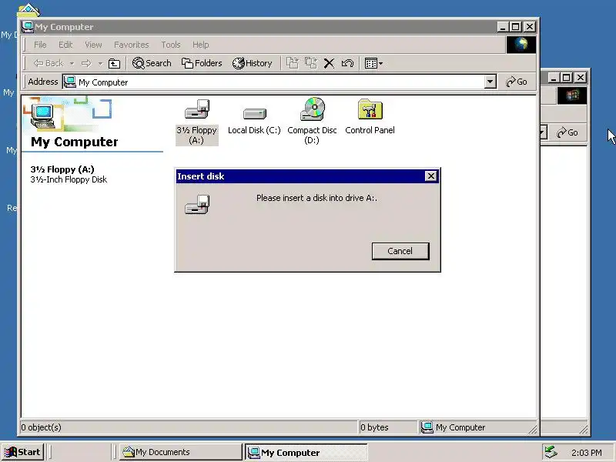Screen dimensions: 616x462
Task: Open the Edit menu
Action: click(65, 45)
